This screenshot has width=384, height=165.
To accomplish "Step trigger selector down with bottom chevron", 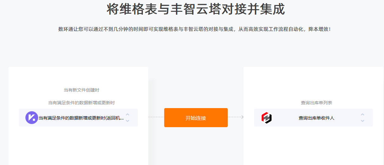I will (127, 121).
